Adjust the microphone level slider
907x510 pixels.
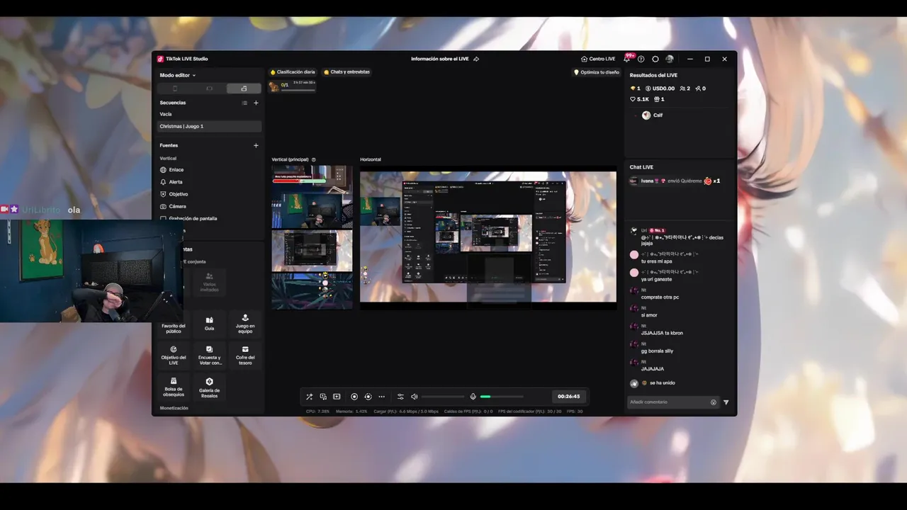click(502, 397)
